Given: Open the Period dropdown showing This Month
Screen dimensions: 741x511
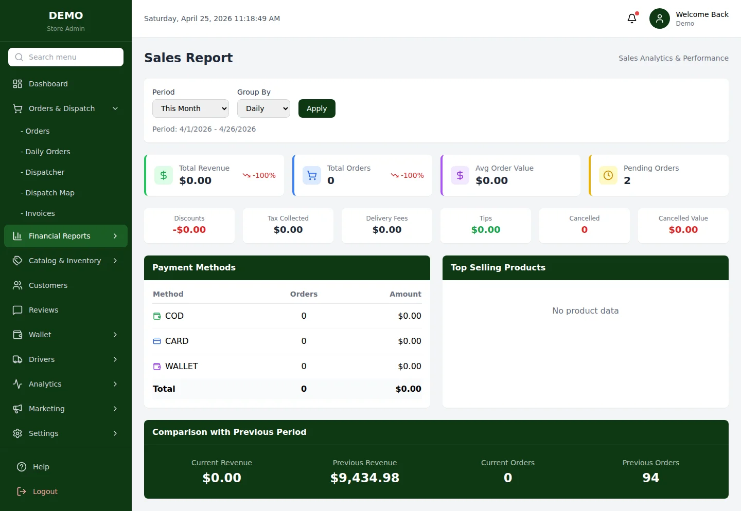Looking at the screenshot, I should point(190,108).
